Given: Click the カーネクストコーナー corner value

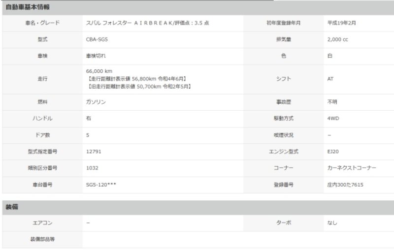Looking at the screenshot, I should point(352,168).
